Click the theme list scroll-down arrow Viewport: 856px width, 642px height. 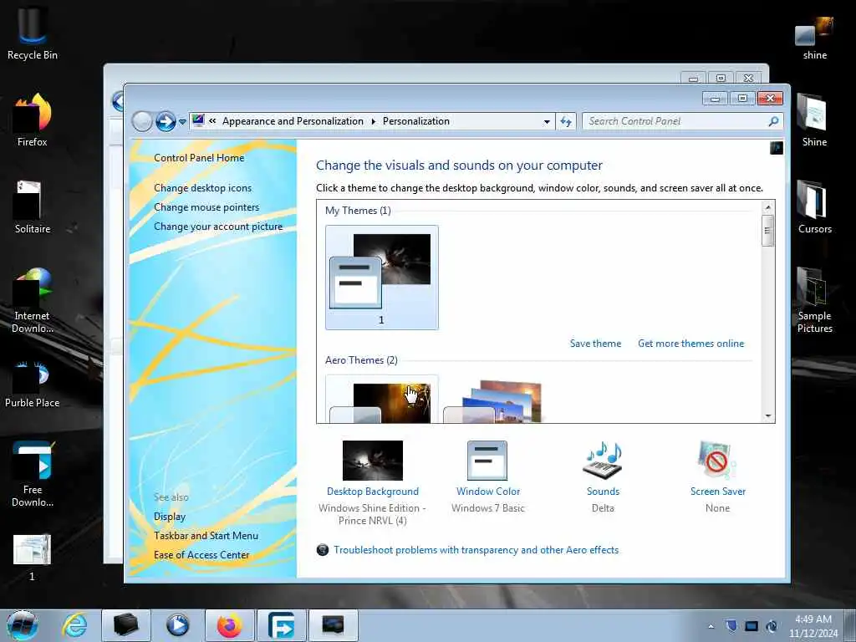[x=767, y=416]
